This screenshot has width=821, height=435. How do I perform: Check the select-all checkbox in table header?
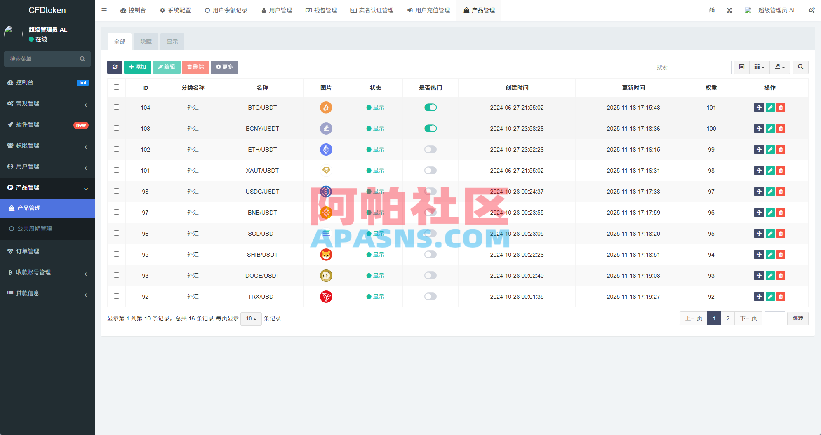tap(116, 87)
